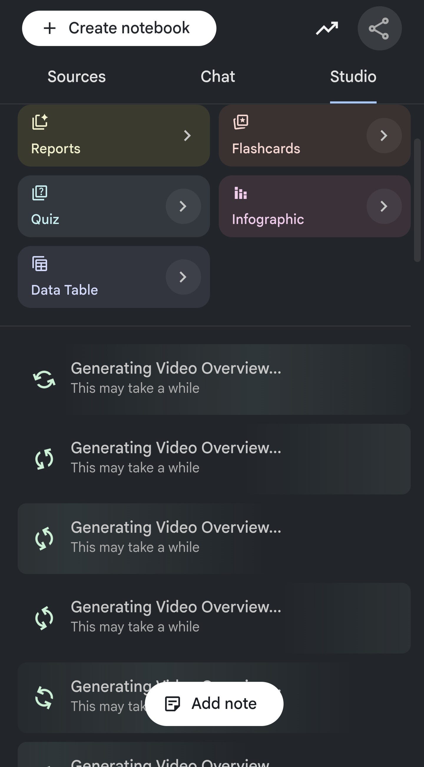This screenshot has height=767, width=424.
Task: Select the Data Table grid icon
Action: (x=39, y=263)
